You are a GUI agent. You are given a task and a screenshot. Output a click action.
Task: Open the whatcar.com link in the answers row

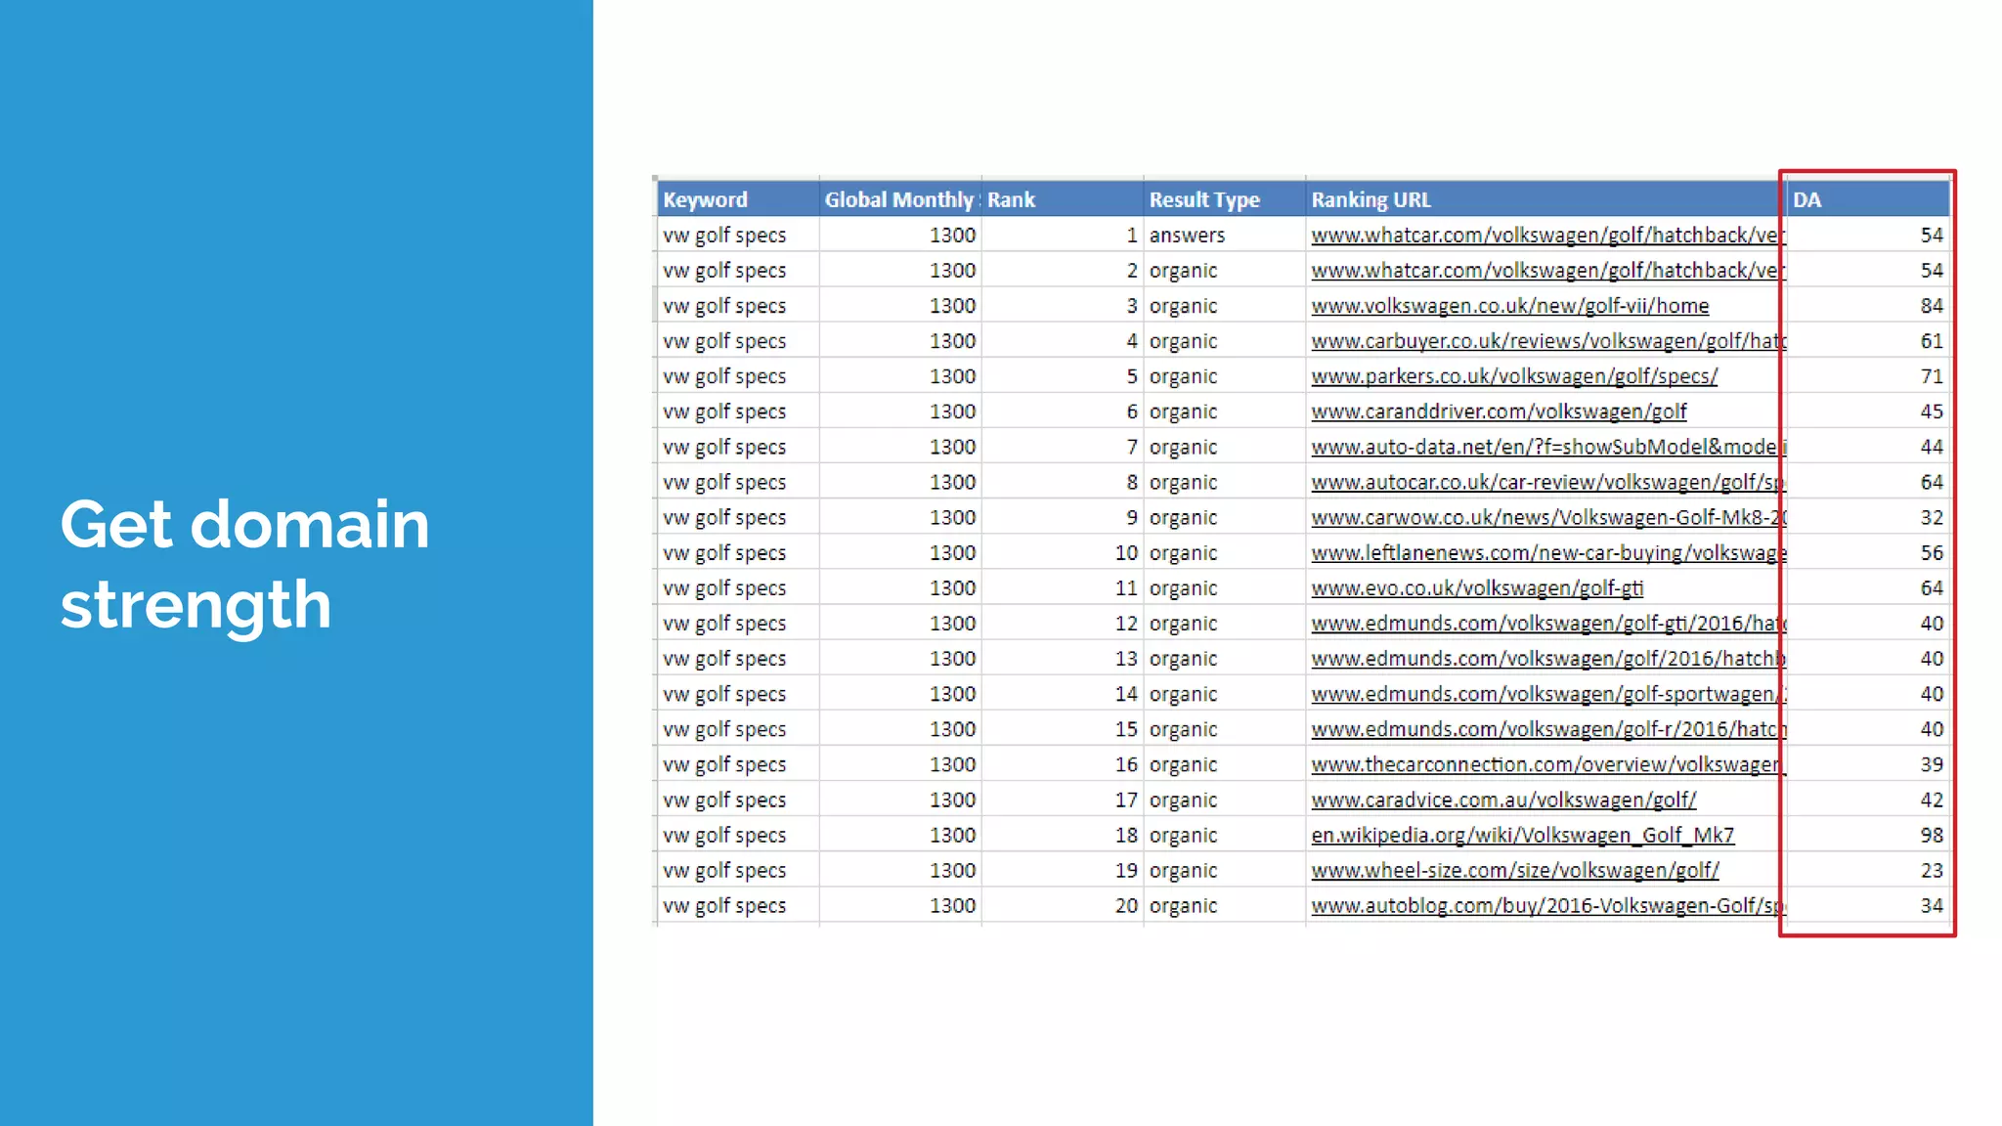click(1548, 236)
